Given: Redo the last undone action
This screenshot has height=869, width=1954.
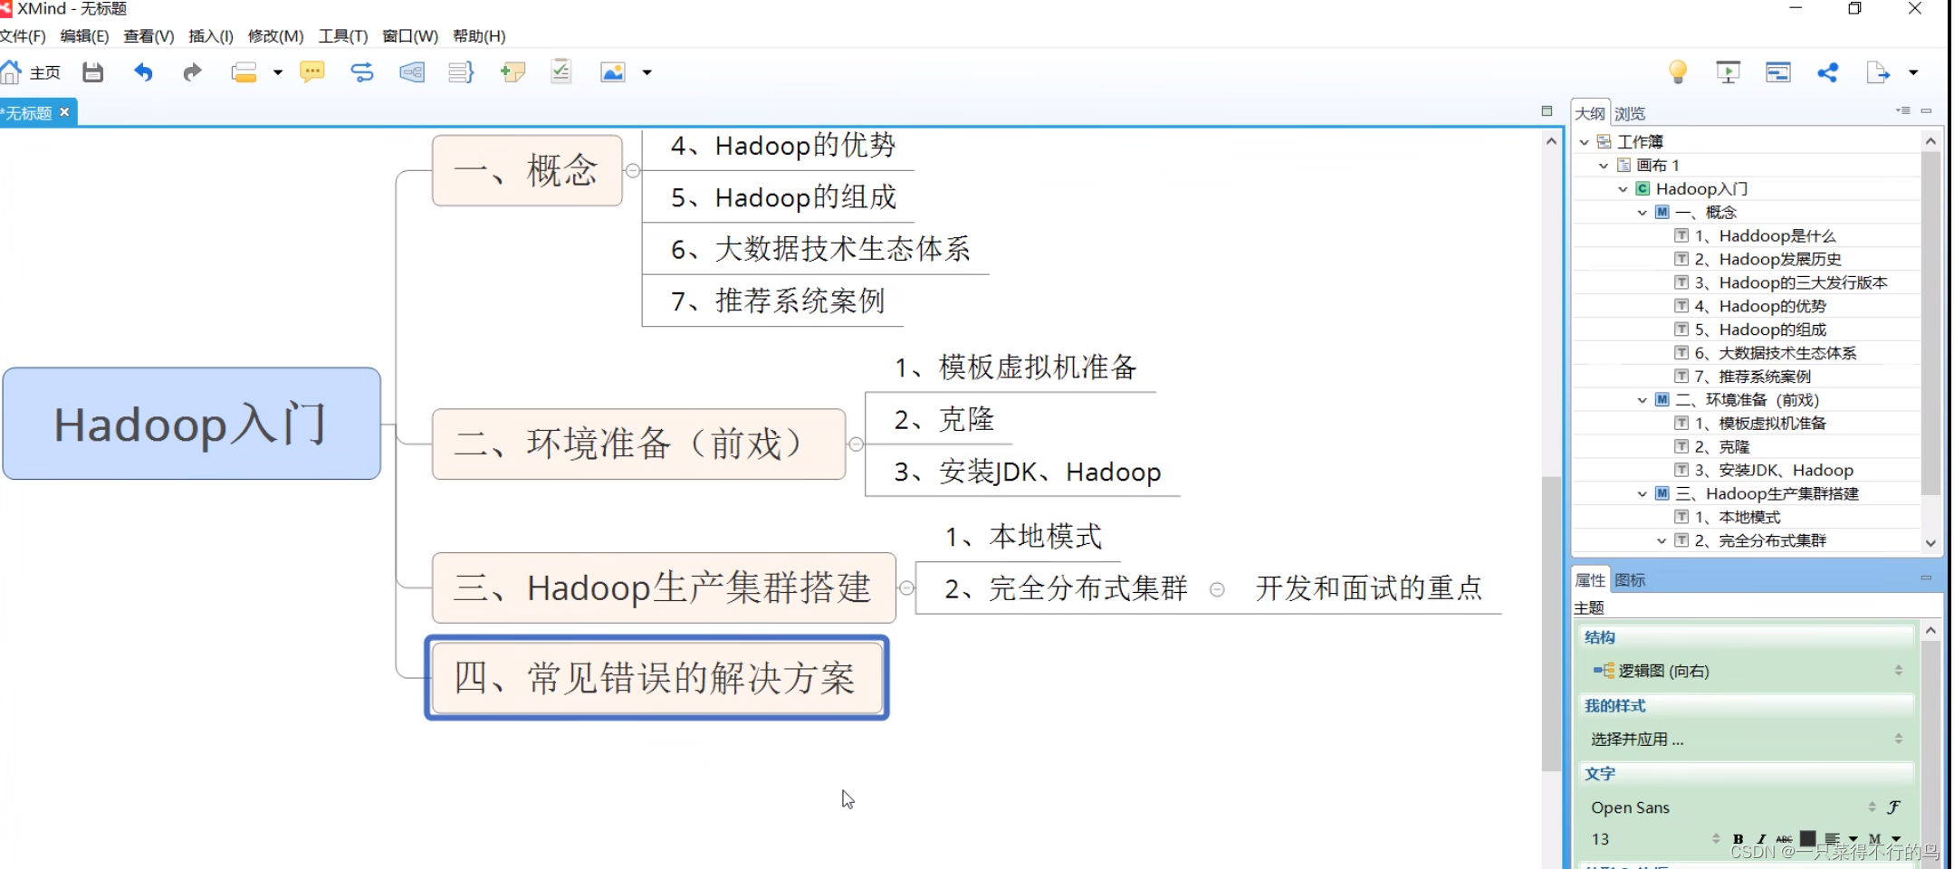Looking at the screenshot, I should click(192, 72).
